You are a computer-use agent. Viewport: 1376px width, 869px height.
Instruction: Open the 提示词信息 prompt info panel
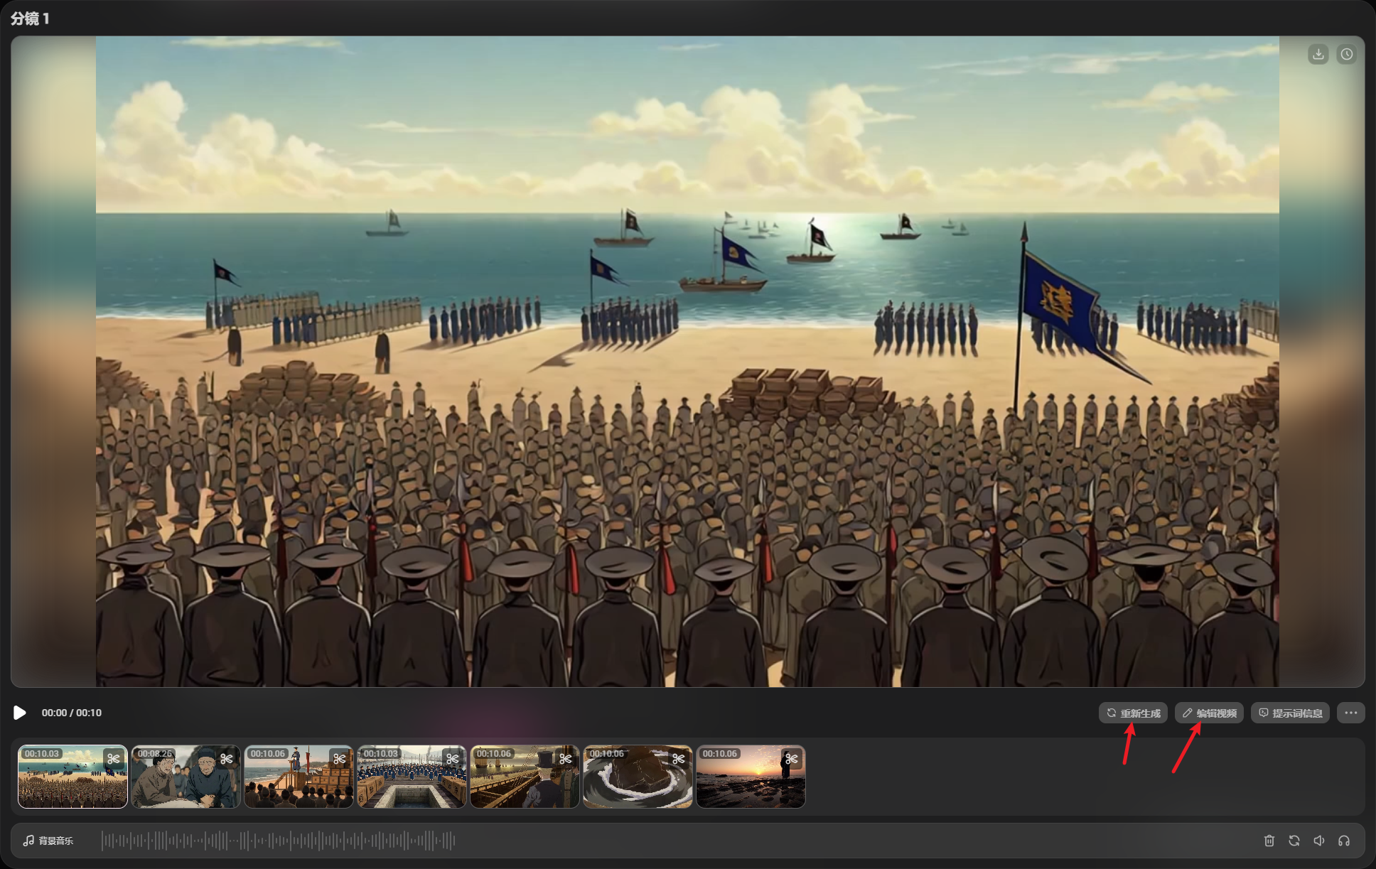pyautogui.click(x=1290, y=713)
